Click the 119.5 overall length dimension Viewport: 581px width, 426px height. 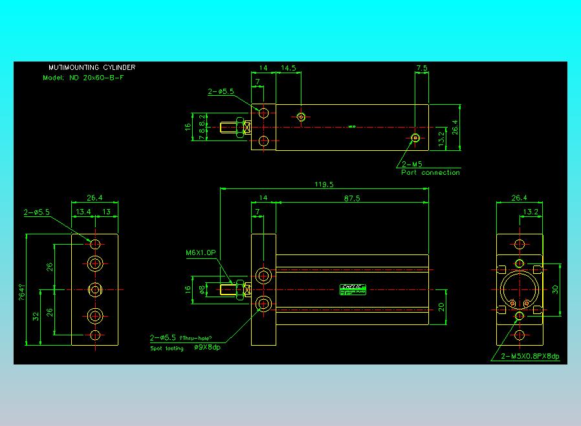[324, 185]
